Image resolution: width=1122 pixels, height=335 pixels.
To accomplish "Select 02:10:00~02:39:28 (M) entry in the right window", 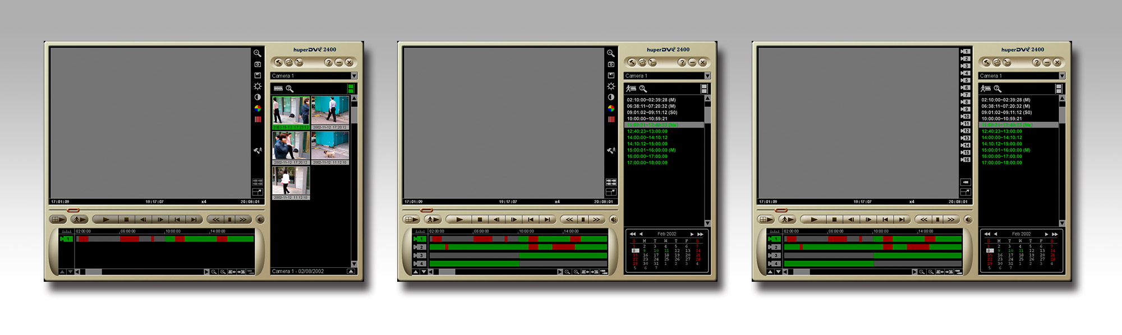I will coord(1005,100).
